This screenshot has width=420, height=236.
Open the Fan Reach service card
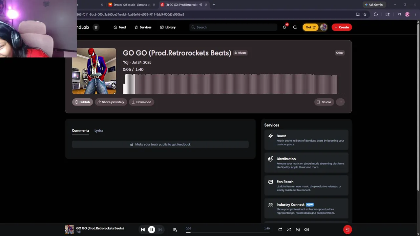tap(306, 186)
